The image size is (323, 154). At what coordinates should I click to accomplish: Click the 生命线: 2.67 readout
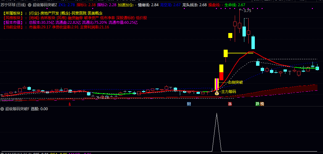[235, 5]
